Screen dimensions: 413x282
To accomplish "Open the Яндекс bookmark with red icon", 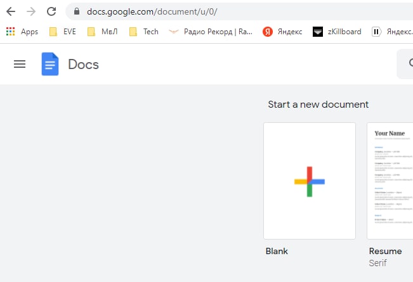I will [x=282, y=32].
